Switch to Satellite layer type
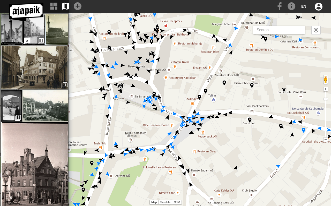The height and width of the screenshot is (206, 331). click(165, 202)
